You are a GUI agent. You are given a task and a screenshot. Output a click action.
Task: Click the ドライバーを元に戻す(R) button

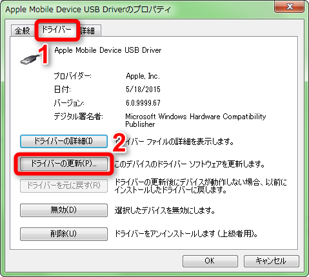tap(64, 186)
